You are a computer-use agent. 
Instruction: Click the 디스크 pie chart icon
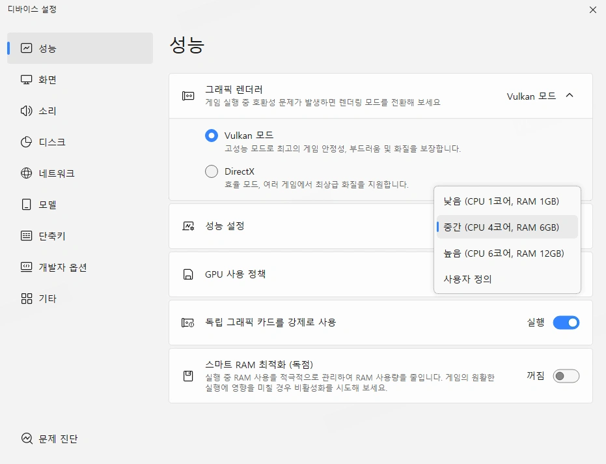[x=26, y=142]
